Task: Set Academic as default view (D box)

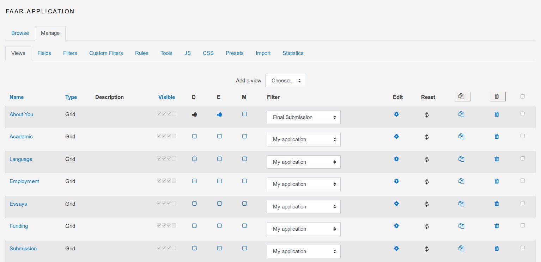Action: [x=194, y=136]
